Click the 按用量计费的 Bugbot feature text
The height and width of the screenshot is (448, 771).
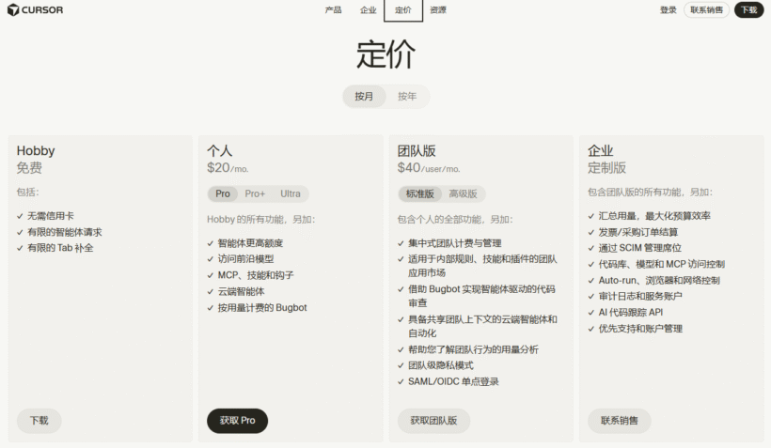[262, 308]
